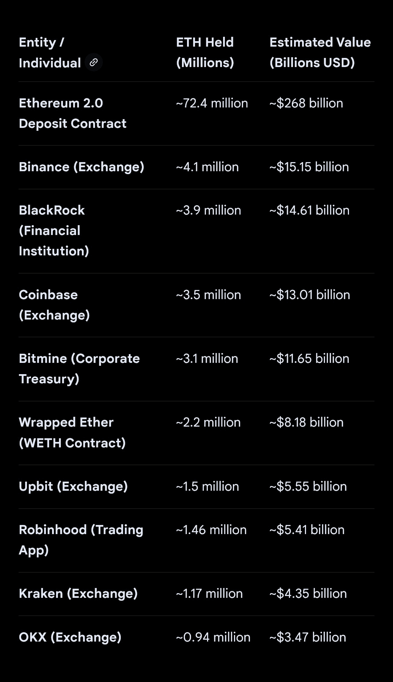Click the Upbit (Exchange) entry
393x682 pixels.
(73, 486)
